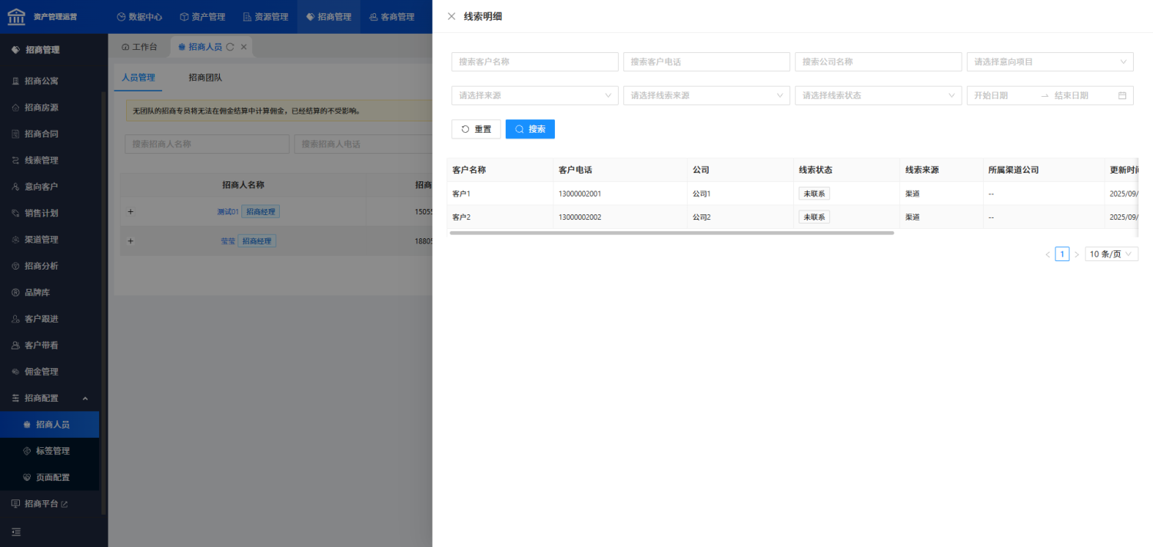Open 资源管理 in top navigation
The width and height of the screenshot is (1153, 547).
tap(265, 16)
